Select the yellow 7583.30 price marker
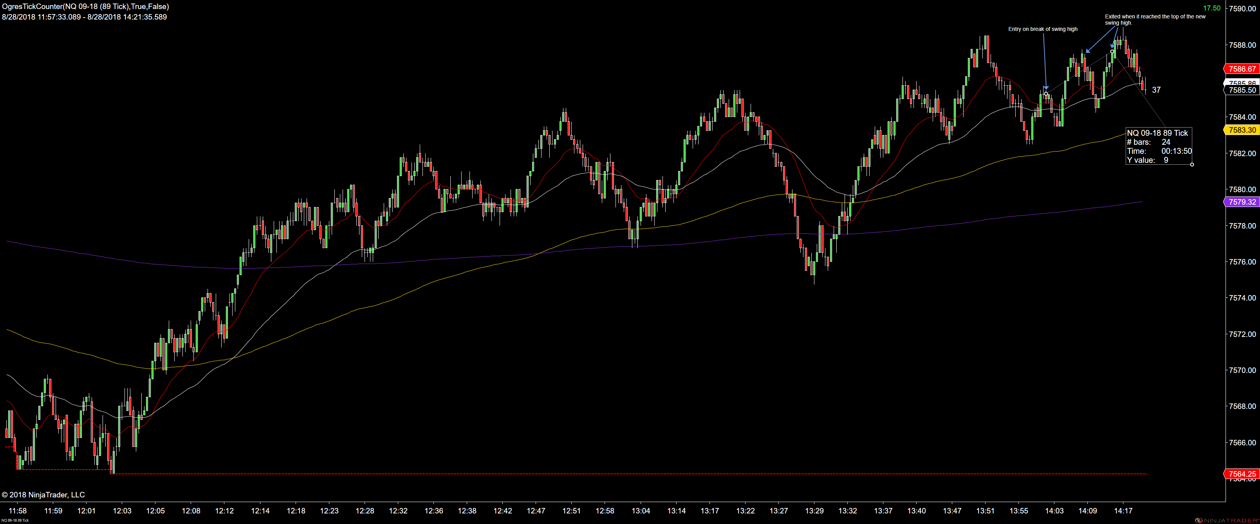 (1242, 130)
